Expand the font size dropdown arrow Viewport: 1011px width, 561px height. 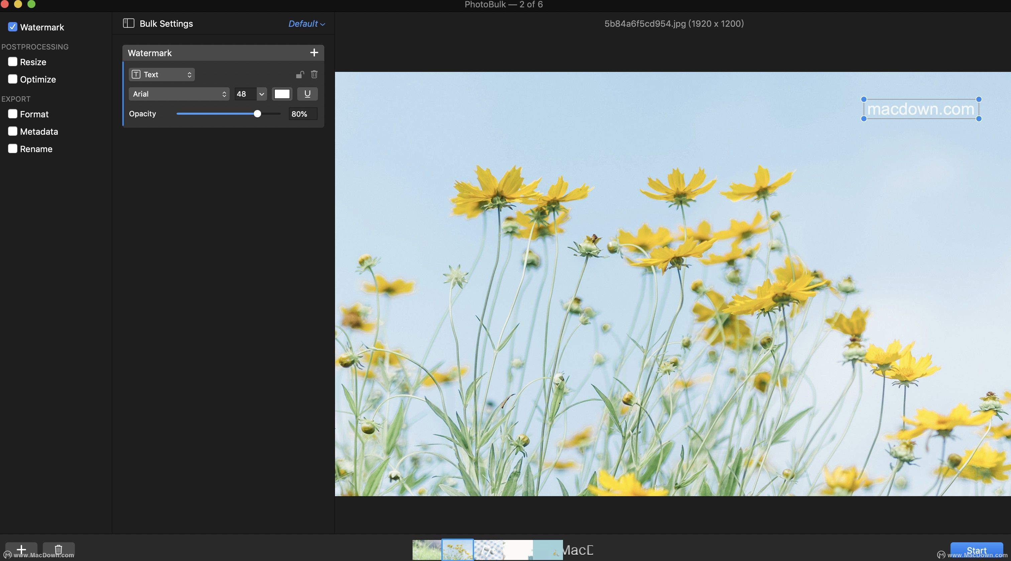262,94
